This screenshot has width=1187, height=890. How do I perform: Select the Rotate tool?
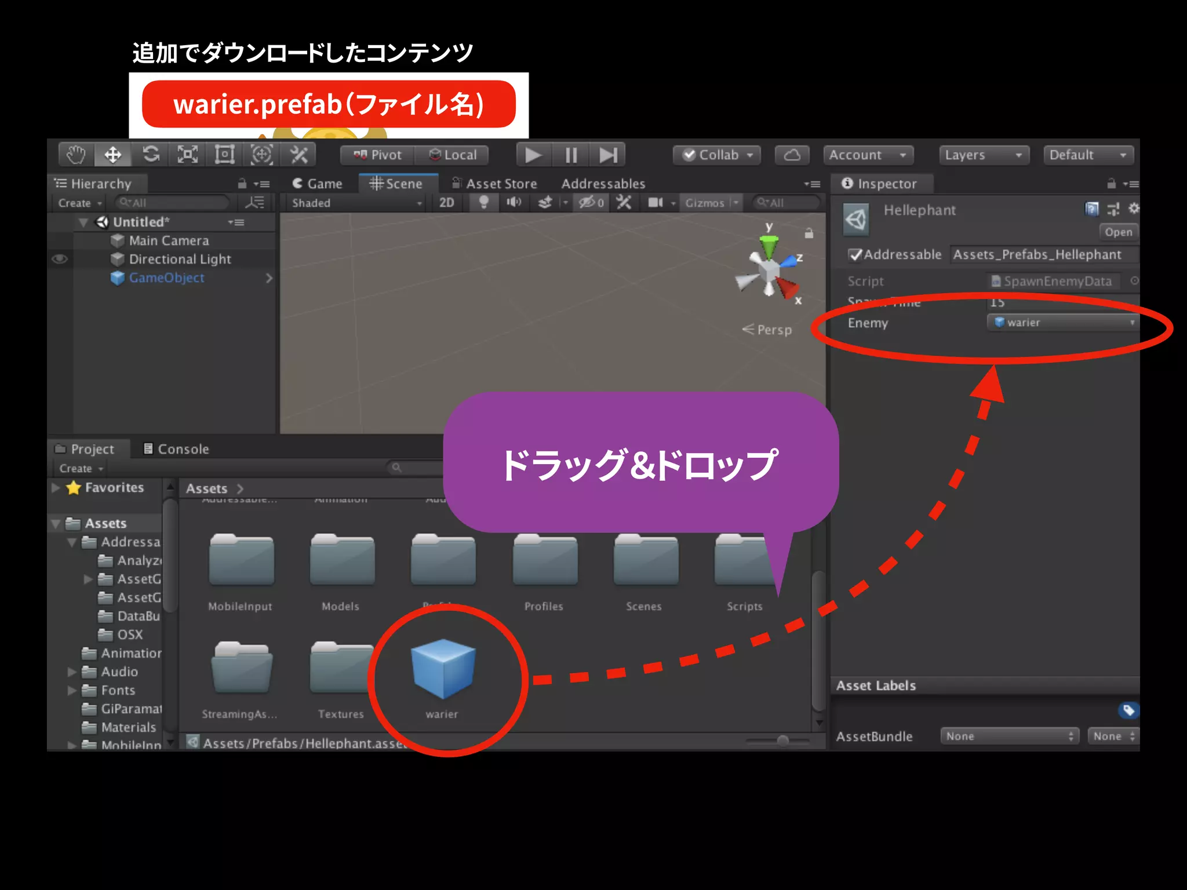[x=151, y=155]
